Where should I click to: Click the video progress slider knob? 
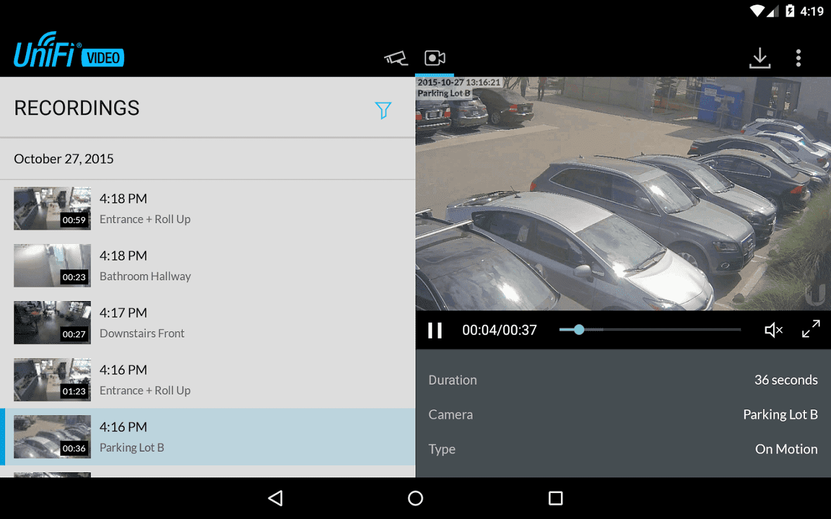pyautogui.click(x=579, y=330)
